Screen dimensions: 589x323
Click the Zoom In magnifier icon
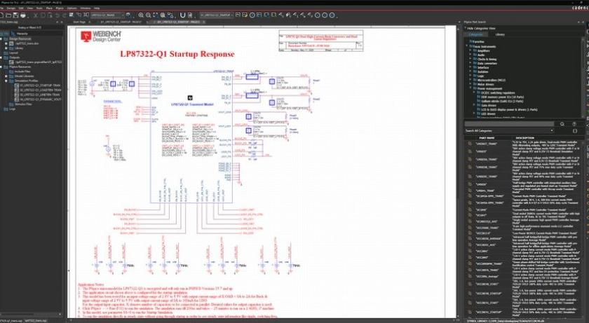click(141, 15)
